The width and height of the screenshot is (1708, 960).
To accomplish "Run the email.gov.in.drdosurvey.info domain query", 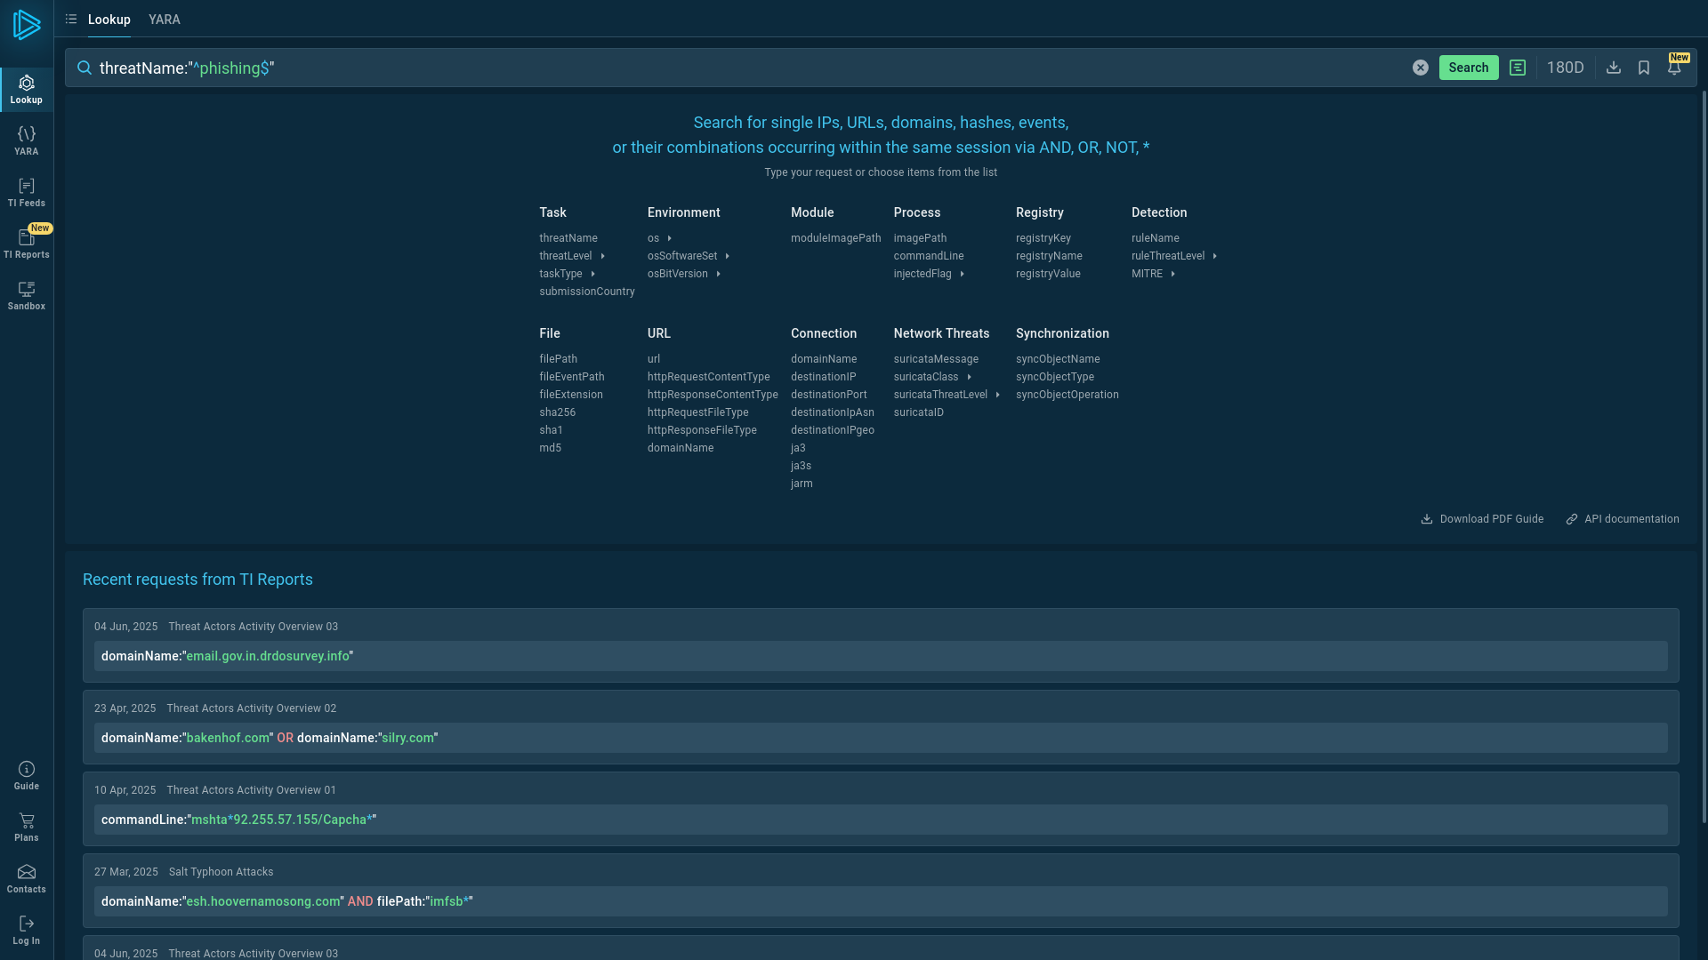I will pyautogui.click(x=881, y=656).
